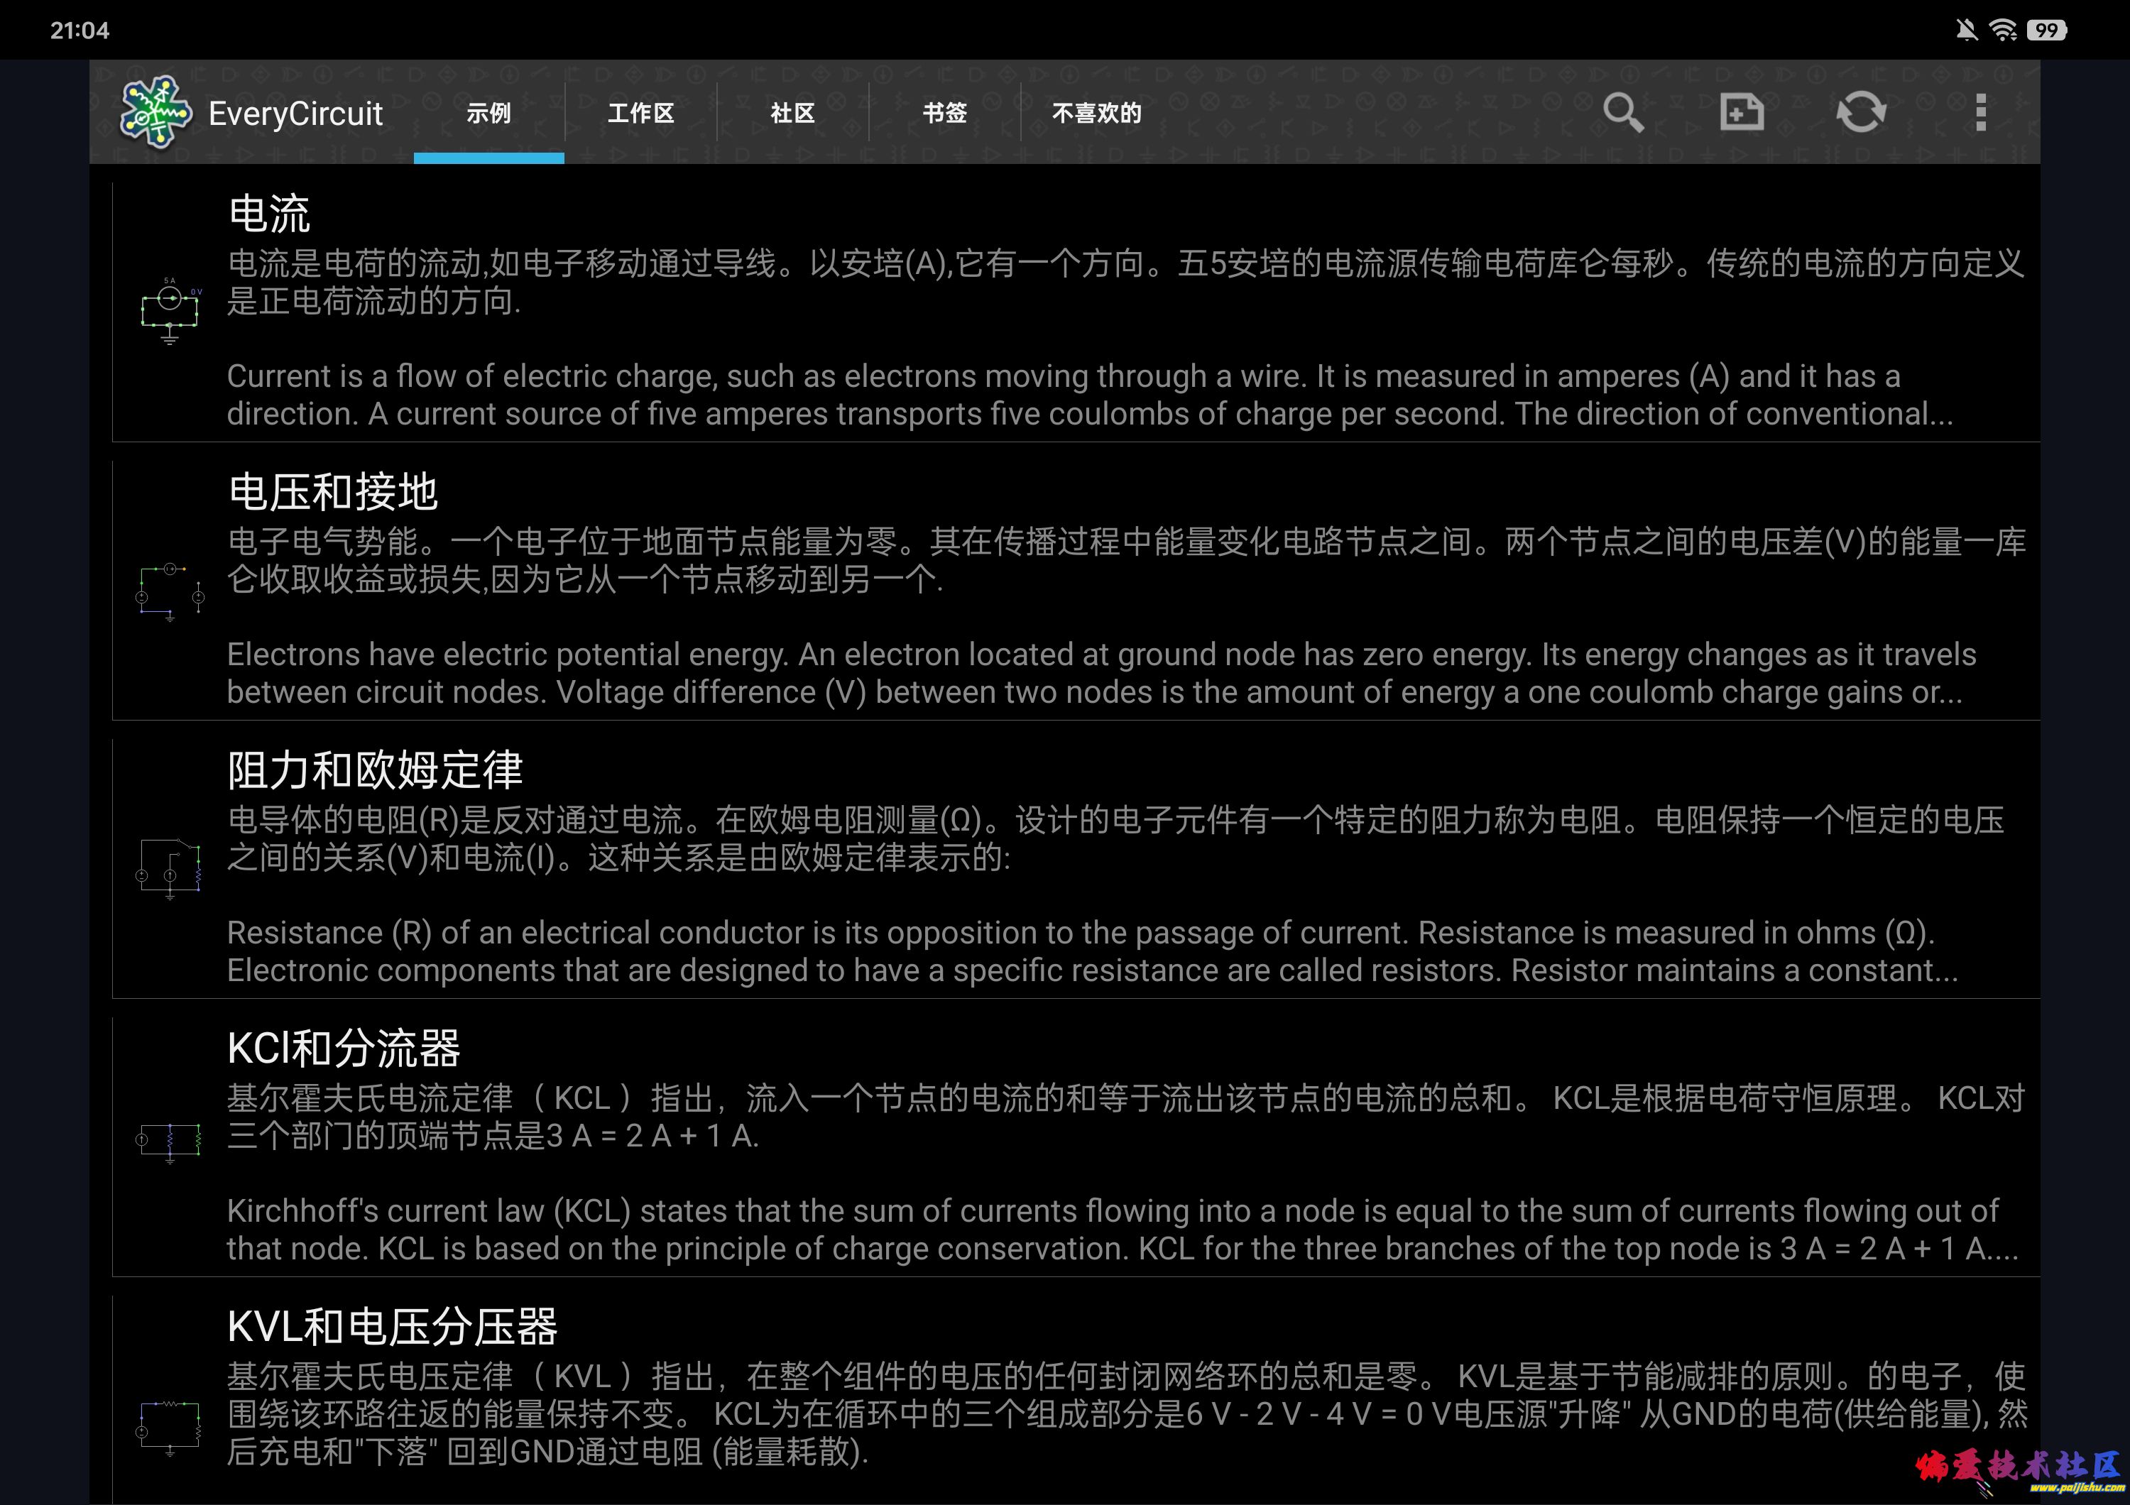Image resolution: width=2130 pixels, height=1505 pixels.
Task: Open the 电流 example title
Action: [x=269, y=214]
